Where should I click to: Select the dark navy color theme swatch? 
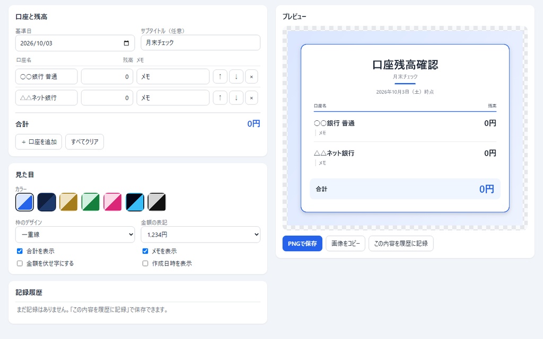(47, 202)
